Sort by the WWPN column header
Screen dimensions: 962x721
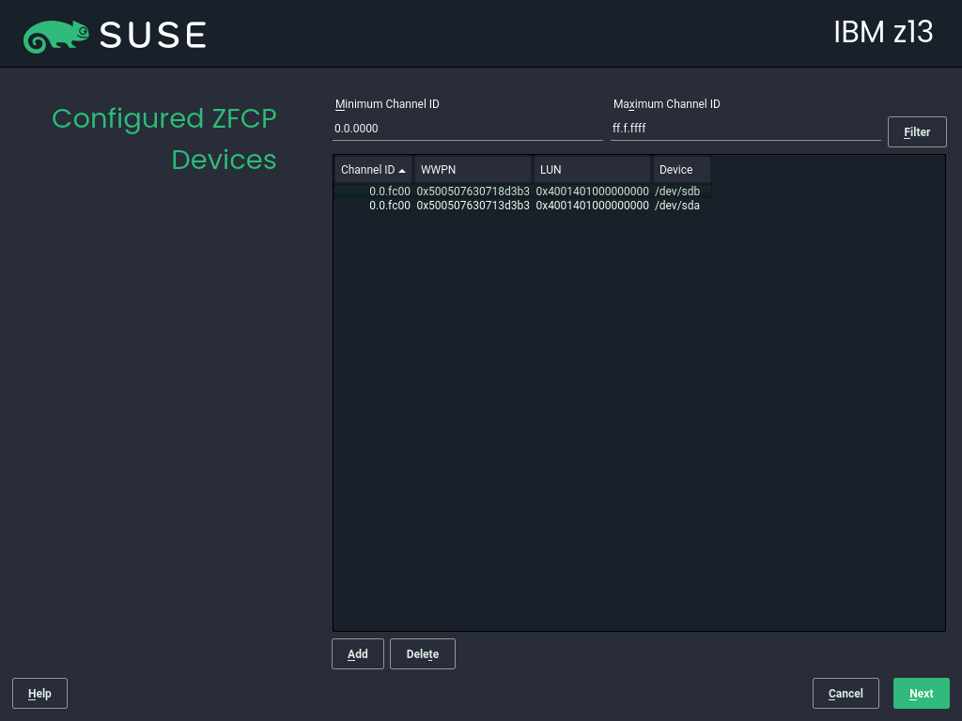click(473, 170)
